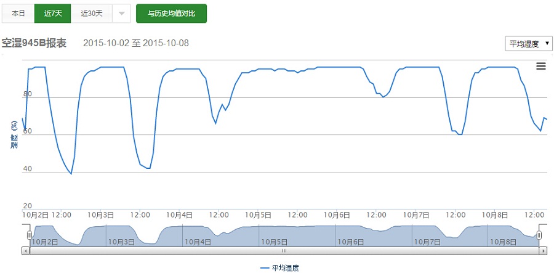This screenshot has width=554, height=273.
Task: Switch to the 本日 tab
Action: pos(18,14)
